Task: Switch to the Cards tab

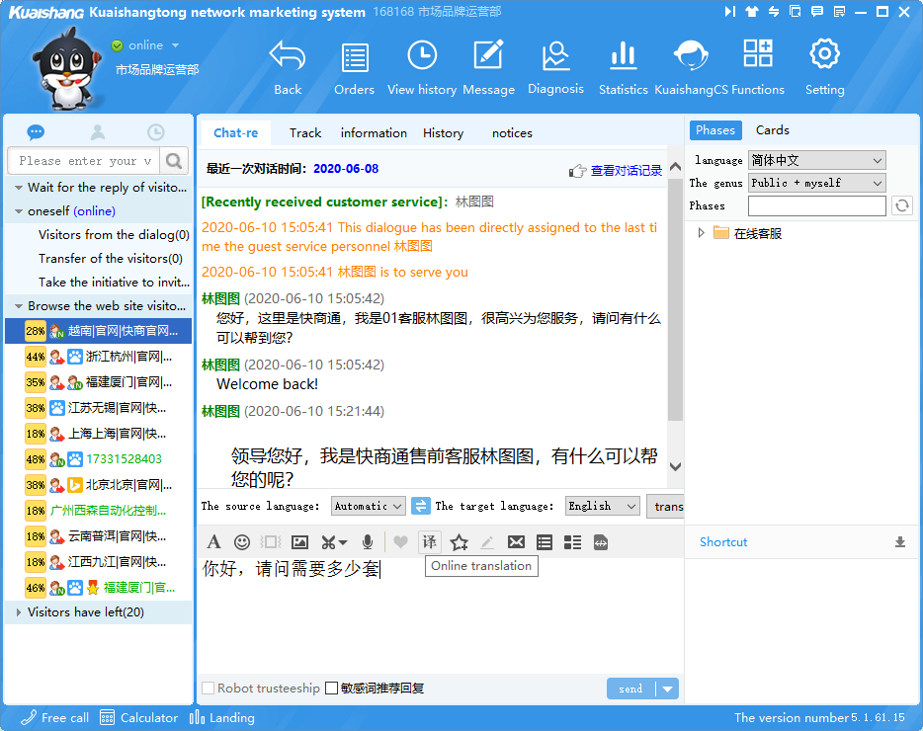Action: coord(773,130)
